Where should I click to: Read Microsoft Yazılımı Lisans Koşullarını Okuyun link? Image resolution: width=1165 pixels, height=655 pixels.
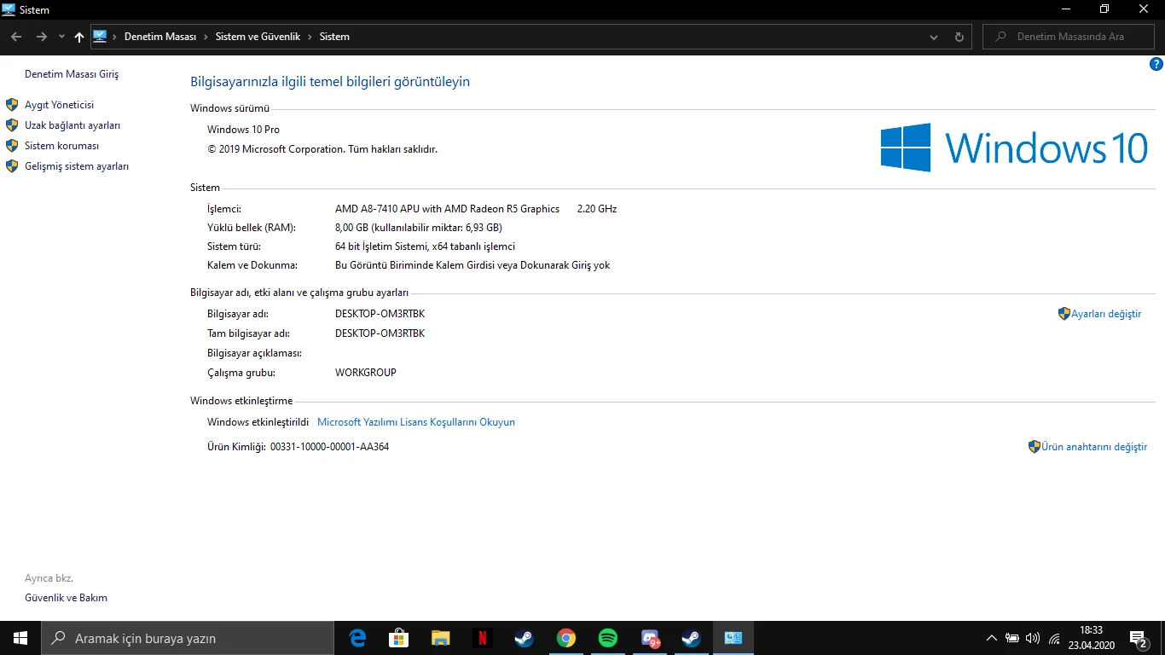[416, 422]
